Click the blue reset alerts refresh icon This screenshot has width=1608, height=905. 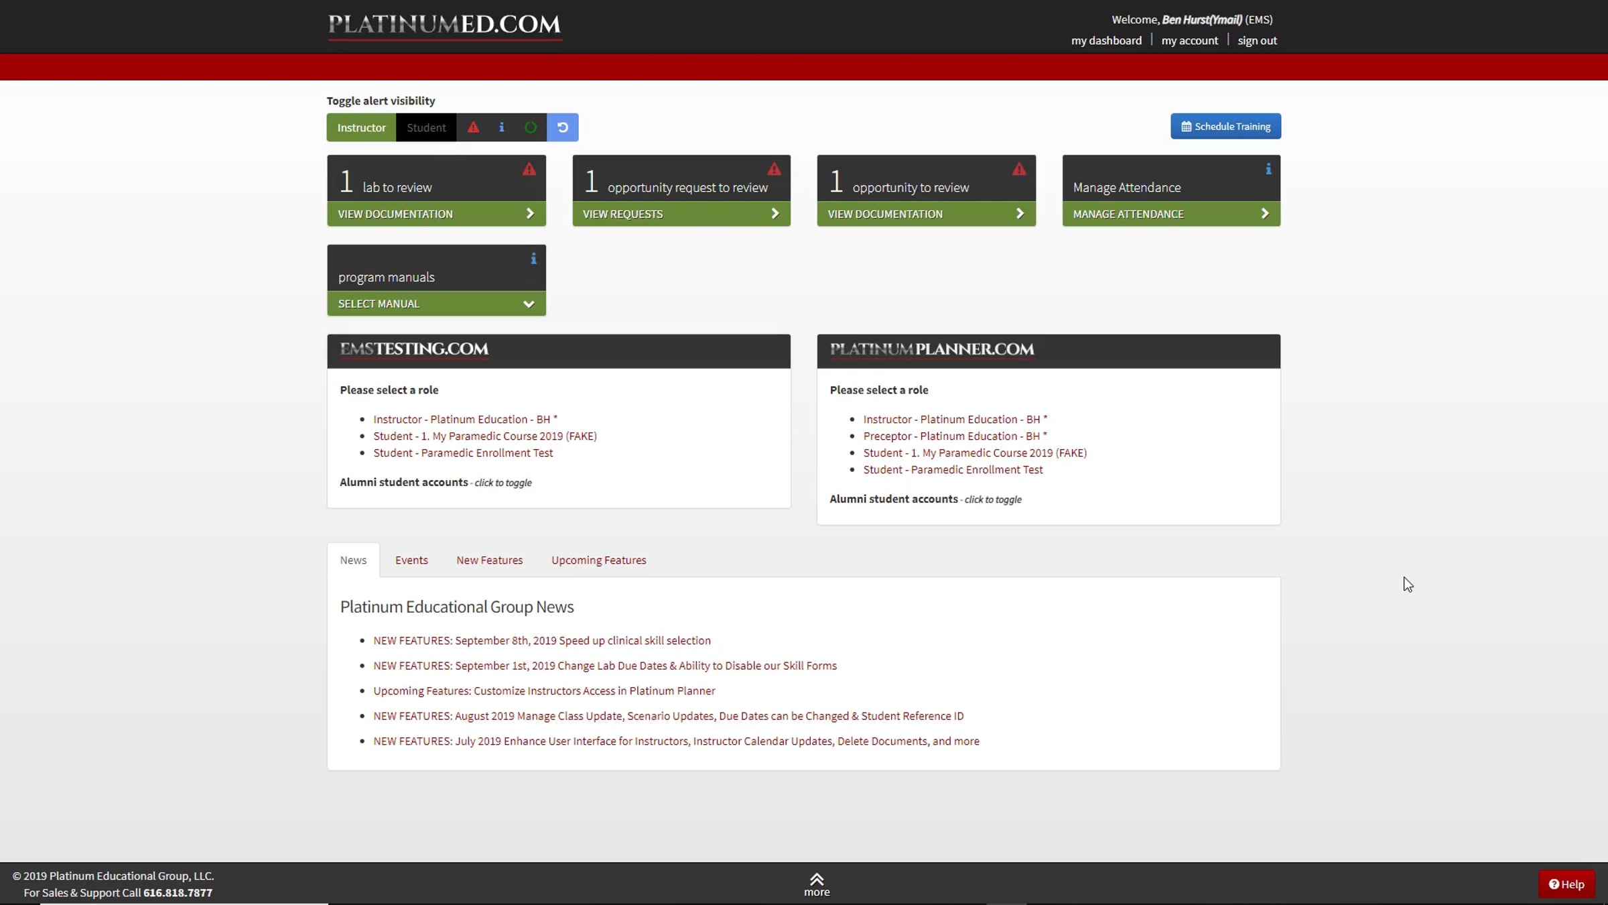pyautogui.click(x=563, y=127)
